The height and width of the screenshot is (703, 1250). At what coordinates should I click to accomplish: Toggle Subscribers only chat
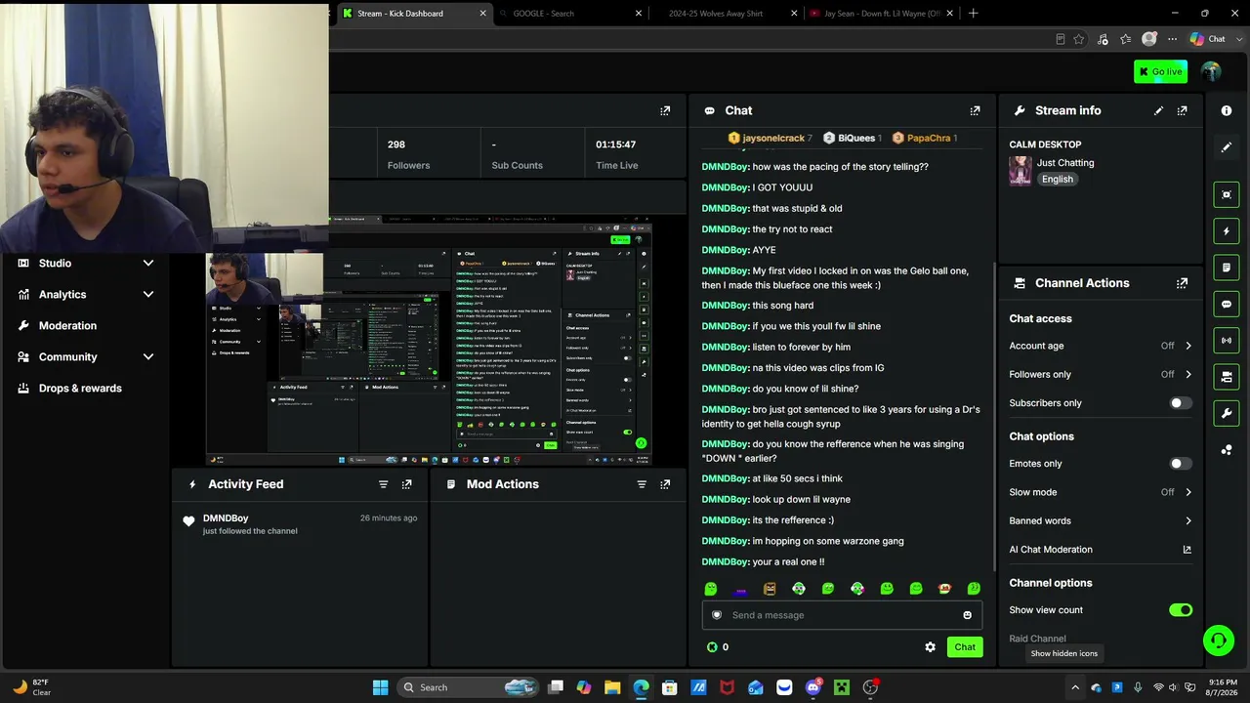point(1181,403)
